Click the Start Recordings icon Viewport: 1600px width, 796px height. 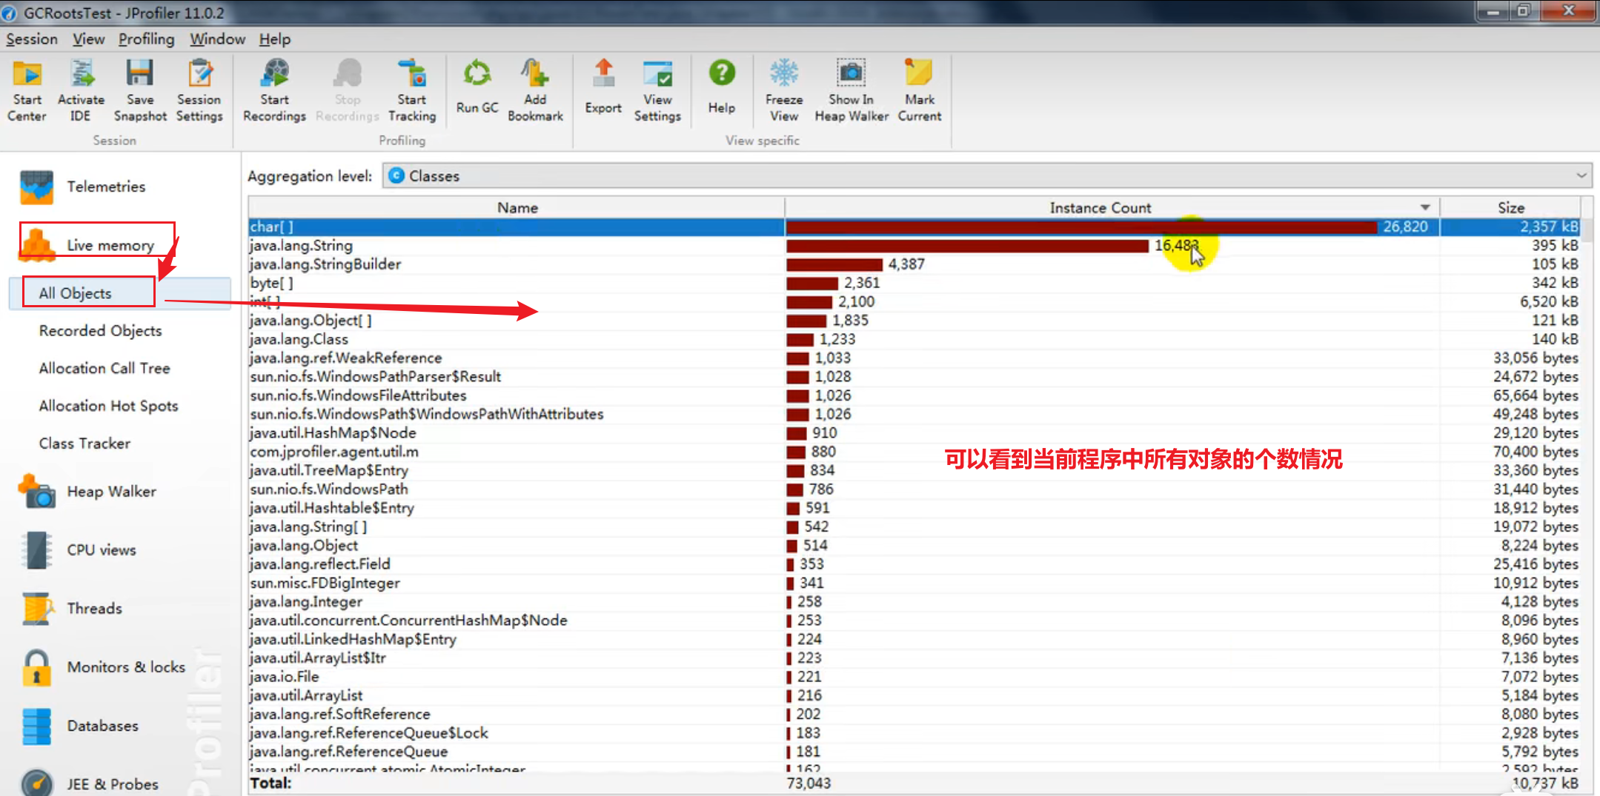tap(274, 75)
